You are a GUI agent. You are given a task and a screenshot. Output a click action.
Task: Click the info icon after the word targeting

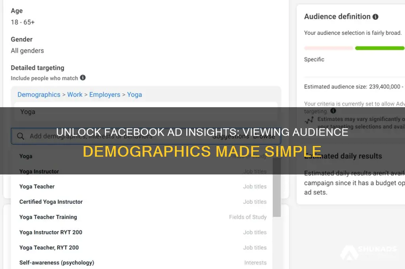[x=333, y=111]
